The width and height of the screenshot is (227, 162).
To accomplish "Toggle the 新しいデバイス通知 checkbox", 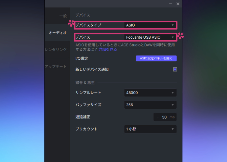I will (x=175, y=69).
